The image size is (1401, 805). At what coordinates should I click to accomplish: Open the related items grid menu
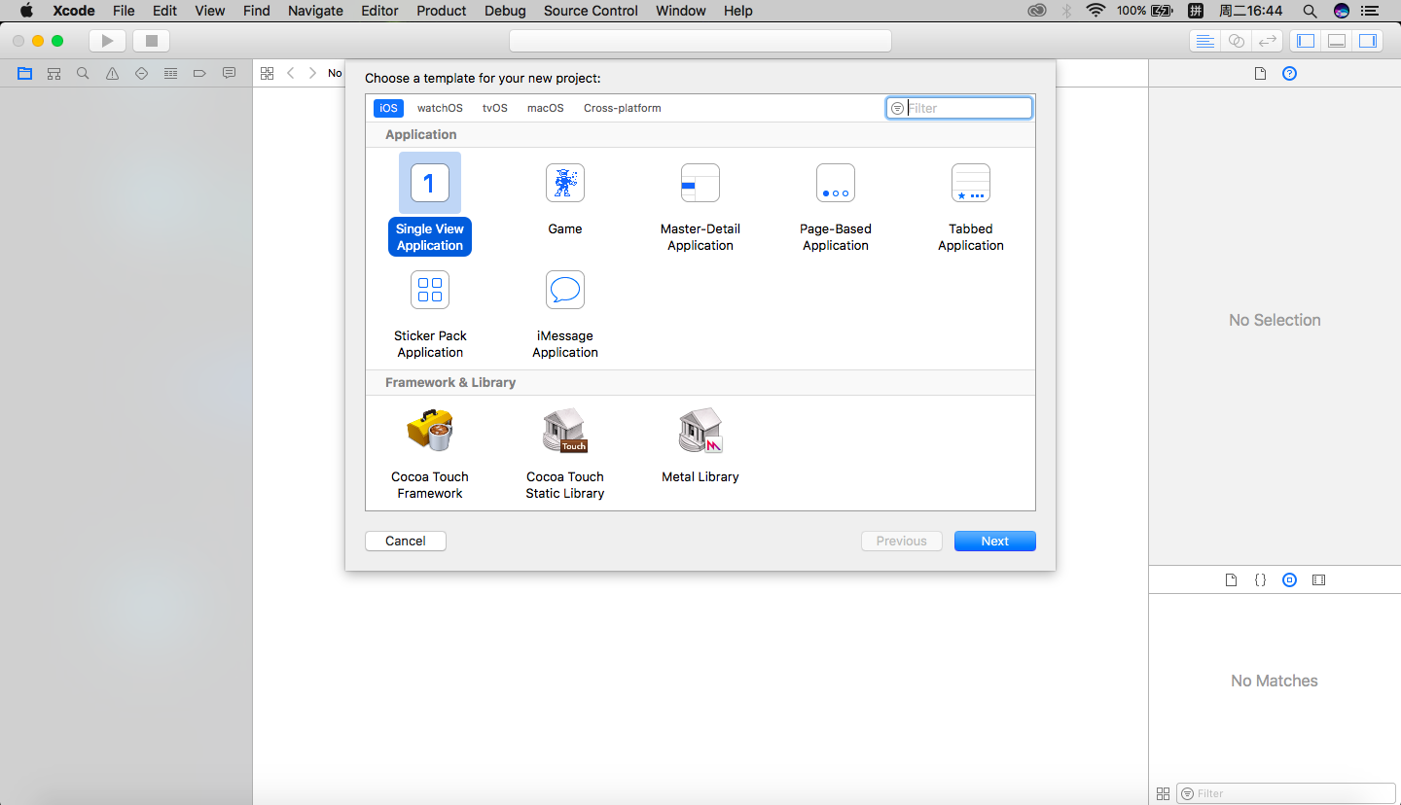tap(267, 73)
